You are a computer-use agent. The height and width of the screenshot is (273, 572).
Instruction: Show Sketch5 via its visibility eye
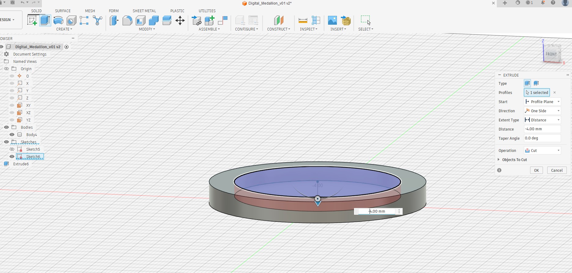click(x=12, y=149)
